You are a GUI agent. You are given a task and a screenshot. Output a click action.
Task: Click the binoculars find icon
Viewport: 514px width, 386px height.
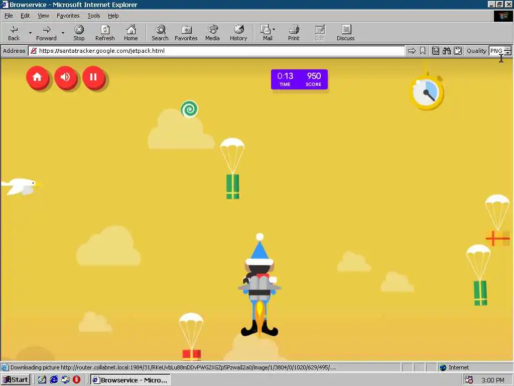(447, 51)
